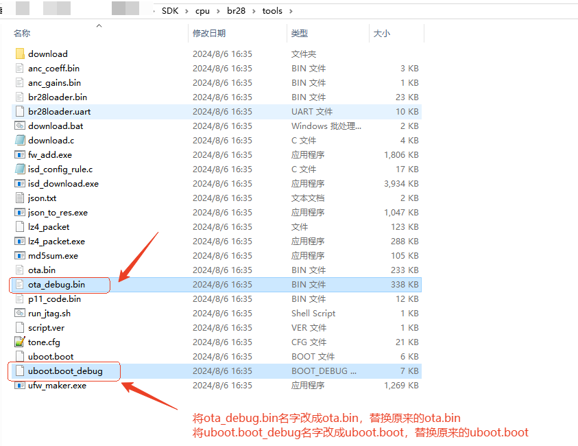
Task: Click the lz4_packet.exe application icon
Action: (x=20, y=241)
